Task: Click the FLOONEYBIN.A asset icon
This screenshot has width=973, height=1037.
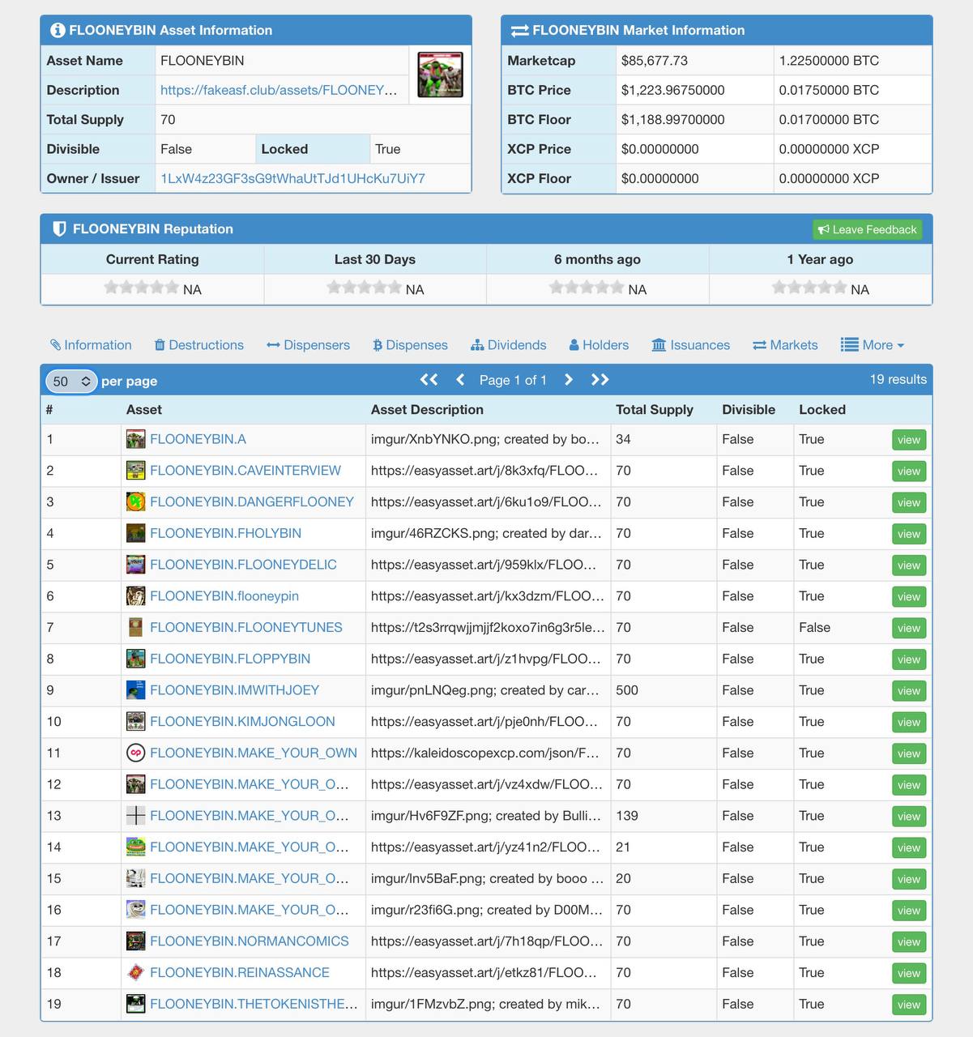Action: [136, 439]
